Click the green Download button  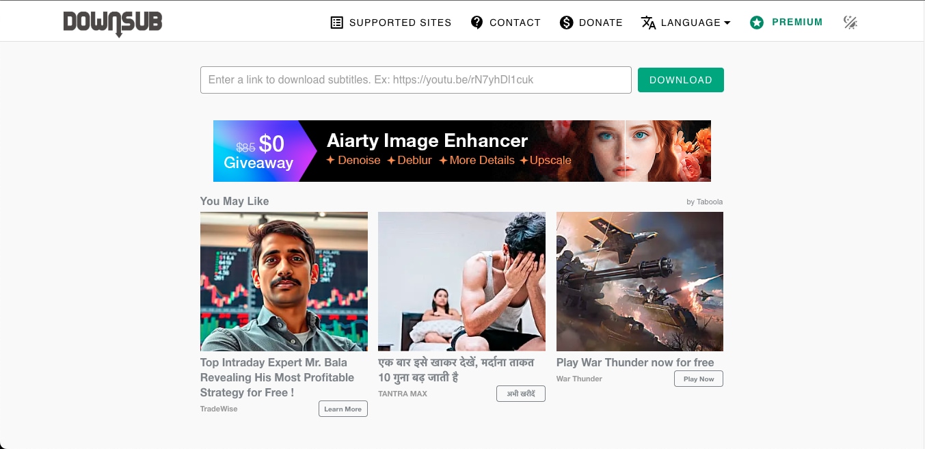680,80
